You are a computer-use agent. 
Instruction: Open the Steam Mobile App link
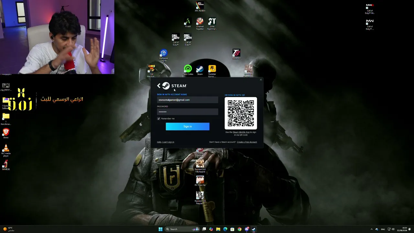click(241, 132)
